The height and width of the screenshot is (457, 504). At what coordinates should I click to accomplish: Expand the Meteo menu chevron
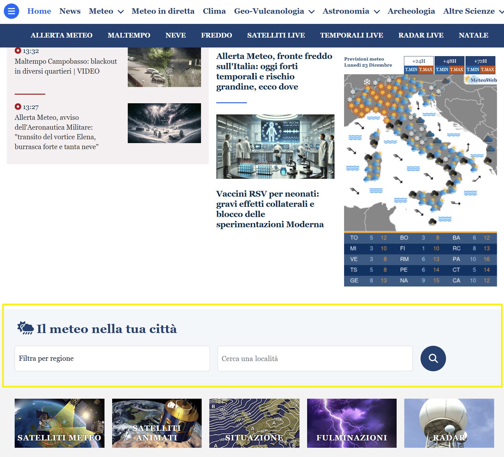click(121, 12)
